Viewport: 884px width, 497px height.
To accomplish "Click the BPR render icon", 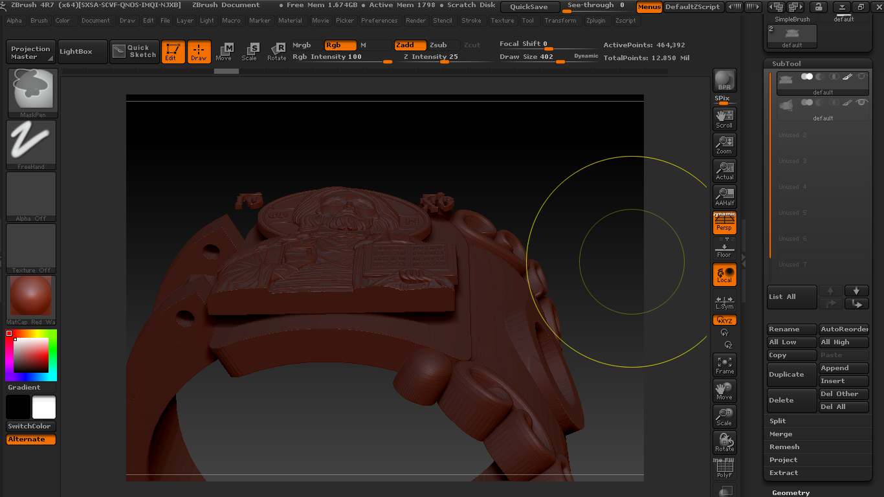I will pyautogui.click(x=724, y=80).
